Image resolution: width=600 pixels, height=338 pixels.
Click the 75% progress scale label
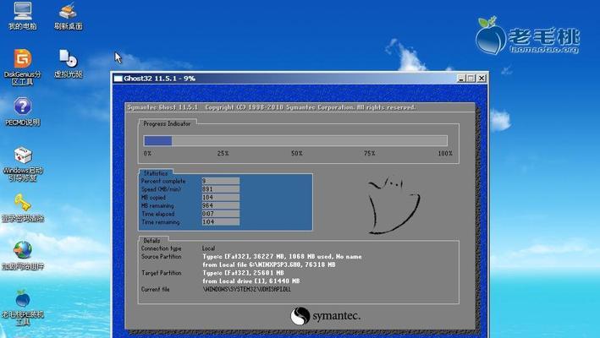[369, 153]
